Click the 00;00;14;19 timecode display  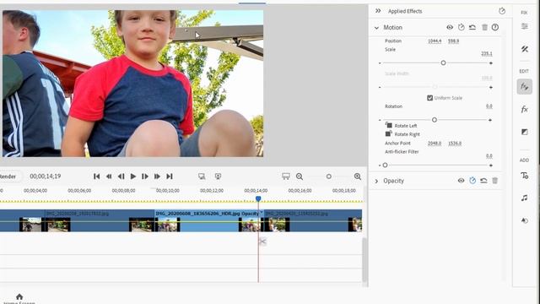(x=45, y=176)
